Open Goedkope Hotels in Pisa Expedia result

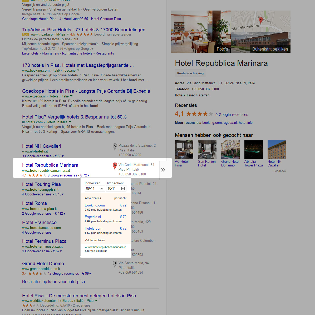[86, 91]
